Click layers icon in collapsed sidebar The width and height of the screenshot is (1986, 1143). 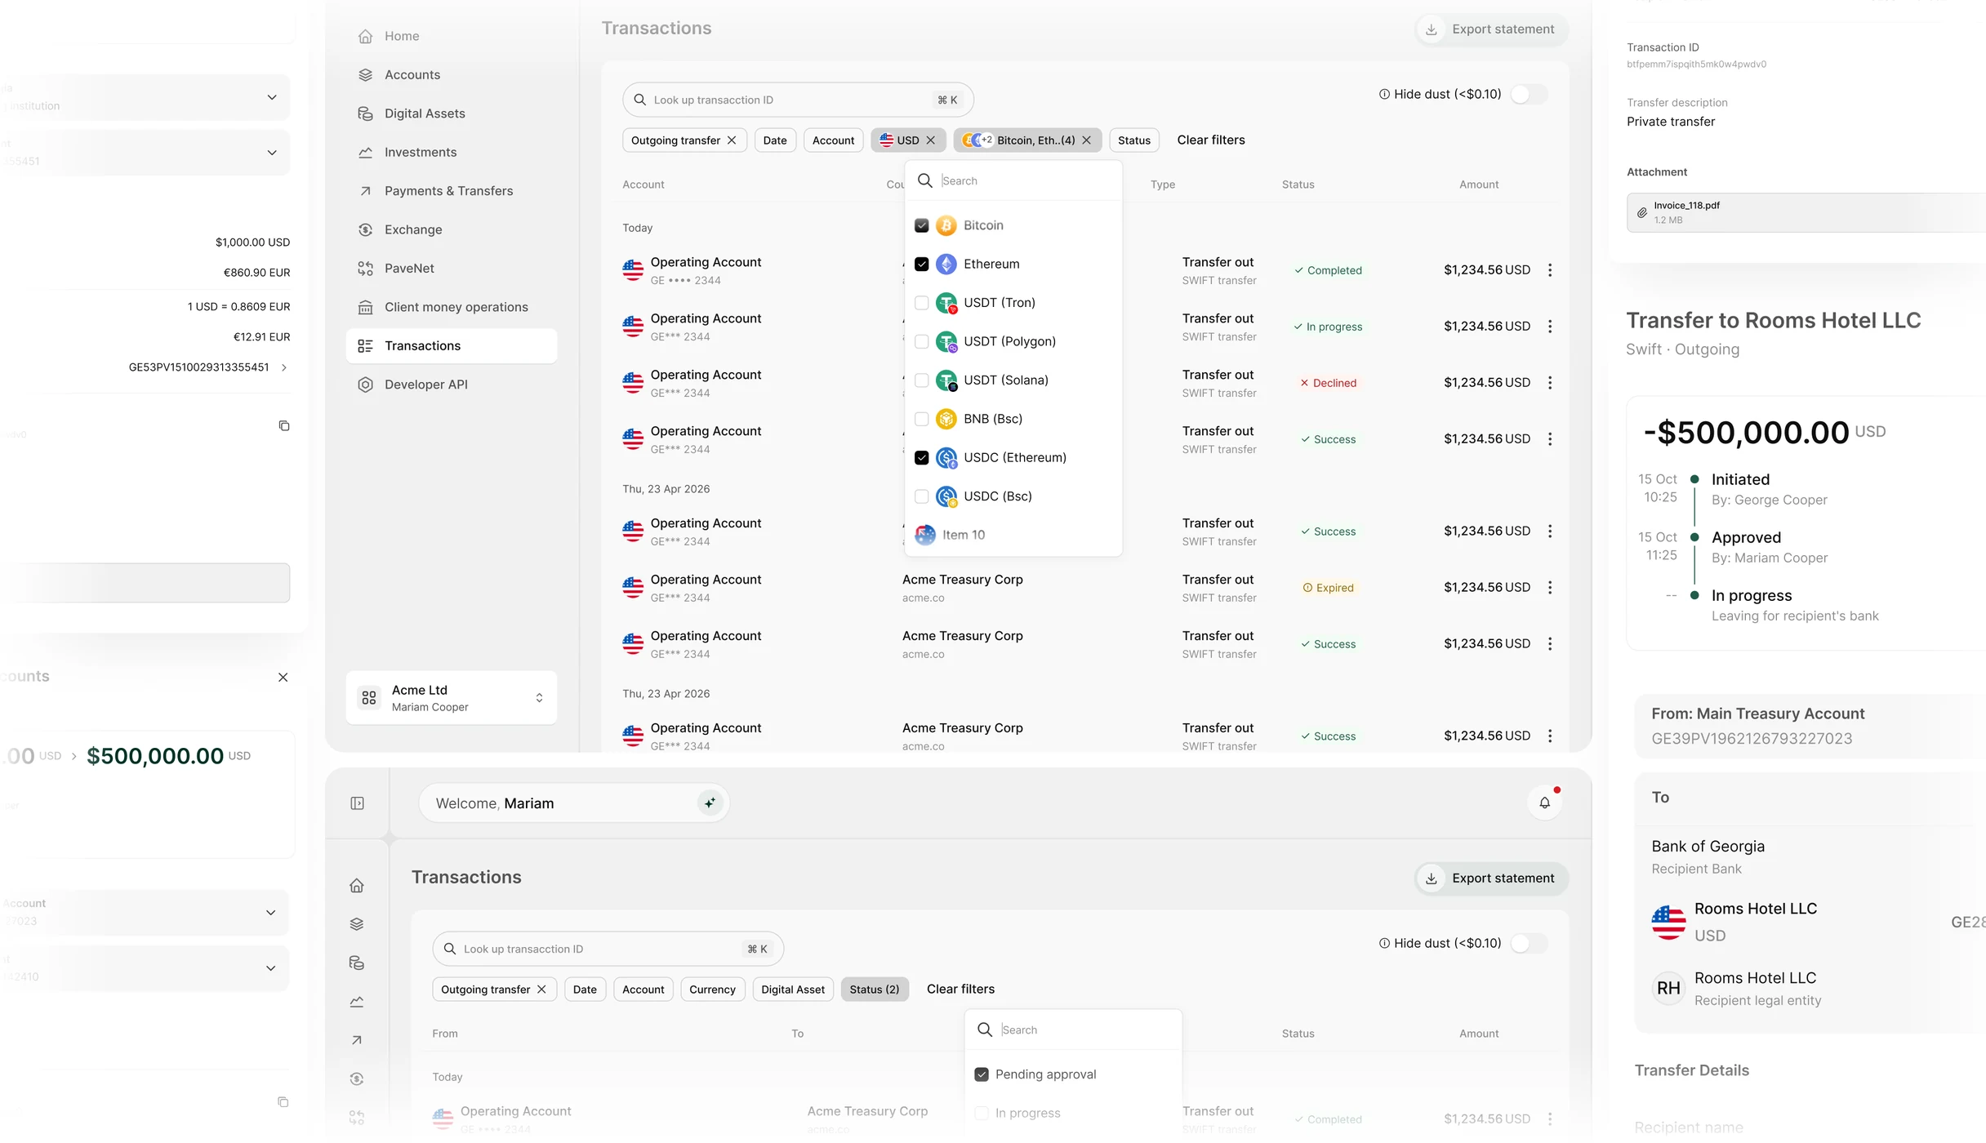(357, 924)
